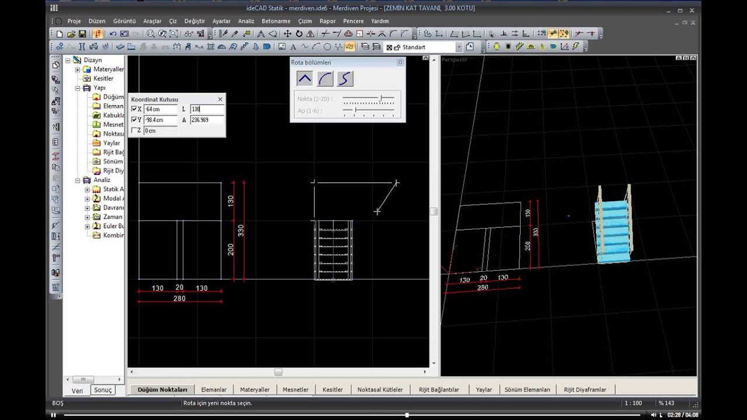Image resolution: width=747 pixels, height=420 pixels.
Task: Click the Undo arrow icon
Action: (x=113, y=34)
